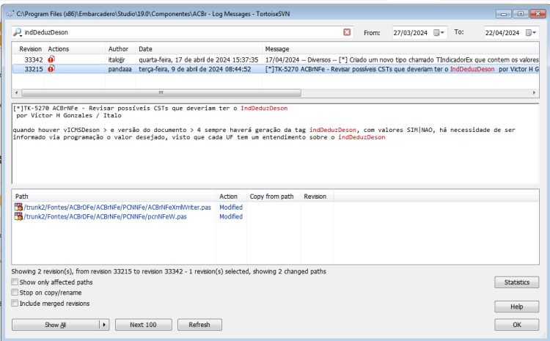This screenshot has width=550, height=341.
Task: Click the TortoiseSVN title bar icon
Action: [10, 14]
